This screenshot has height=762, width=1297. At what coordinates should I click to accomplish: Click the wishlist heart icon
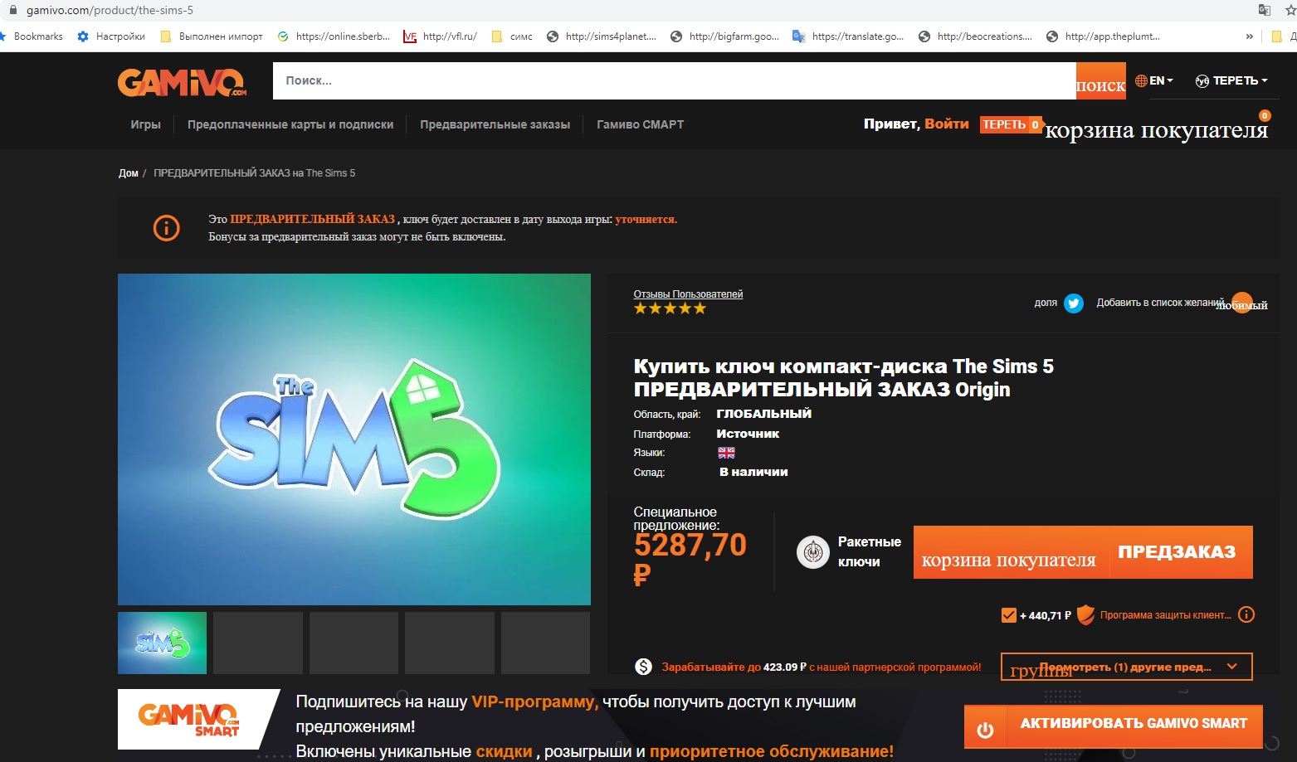[x=1242, y=303]
